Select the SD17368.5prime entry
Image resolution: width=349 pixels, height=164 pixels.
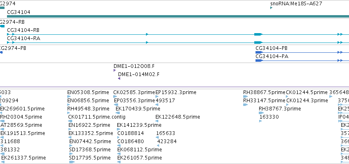tap(90, 150)
